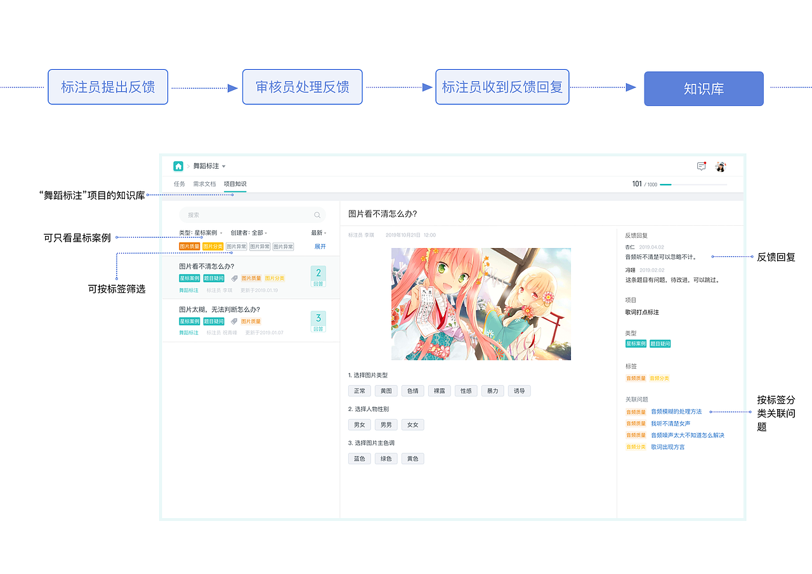This screenshot has height=574, width=812.
Task: Go to the home page via house icon
Action: click(x=178, y=166)
